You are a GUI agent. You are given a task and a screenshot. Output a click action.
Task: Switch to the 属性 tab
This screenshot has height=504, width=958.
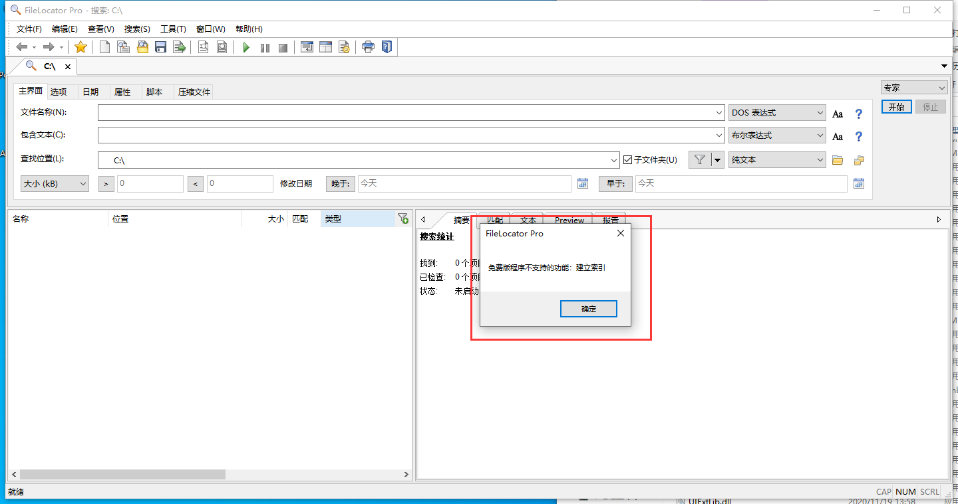pyautogui.click(x=122, y=92)
